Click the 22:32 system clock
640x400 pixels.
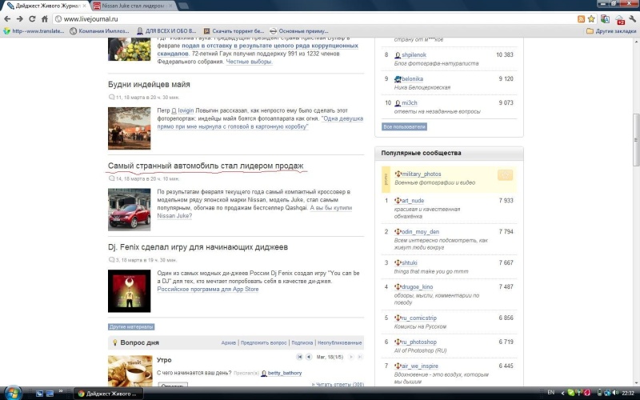(x=628, y=393)
